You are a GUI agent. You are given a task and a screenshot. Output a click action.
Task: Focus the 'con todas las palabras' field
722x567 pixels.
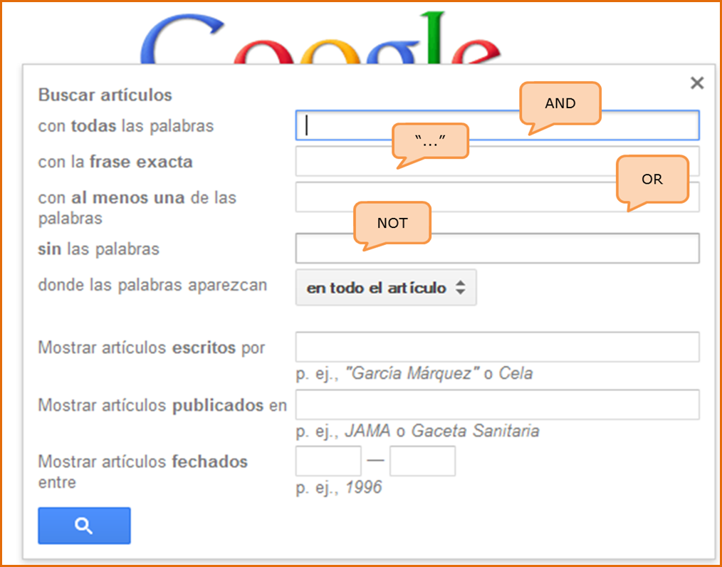point(413,126)
